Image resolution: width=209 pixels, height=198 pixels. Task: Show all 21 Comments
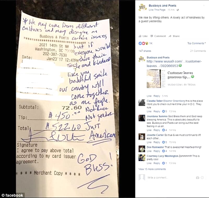(x=198, y=51)
